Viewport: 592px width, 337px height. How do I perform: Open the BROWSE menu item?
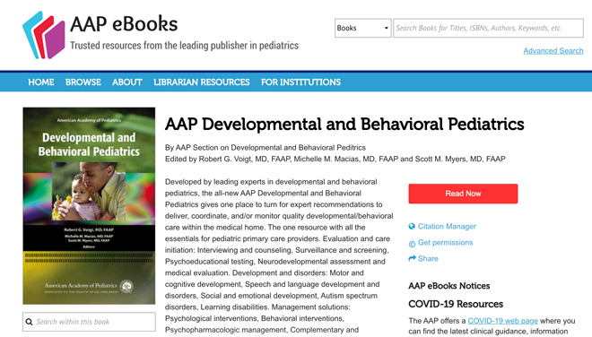tap(83, 82)
